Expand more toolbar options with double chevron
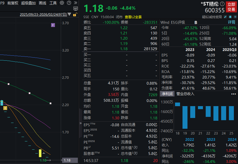238x164 pixels. pyautogui.click(x=75, y=3)
